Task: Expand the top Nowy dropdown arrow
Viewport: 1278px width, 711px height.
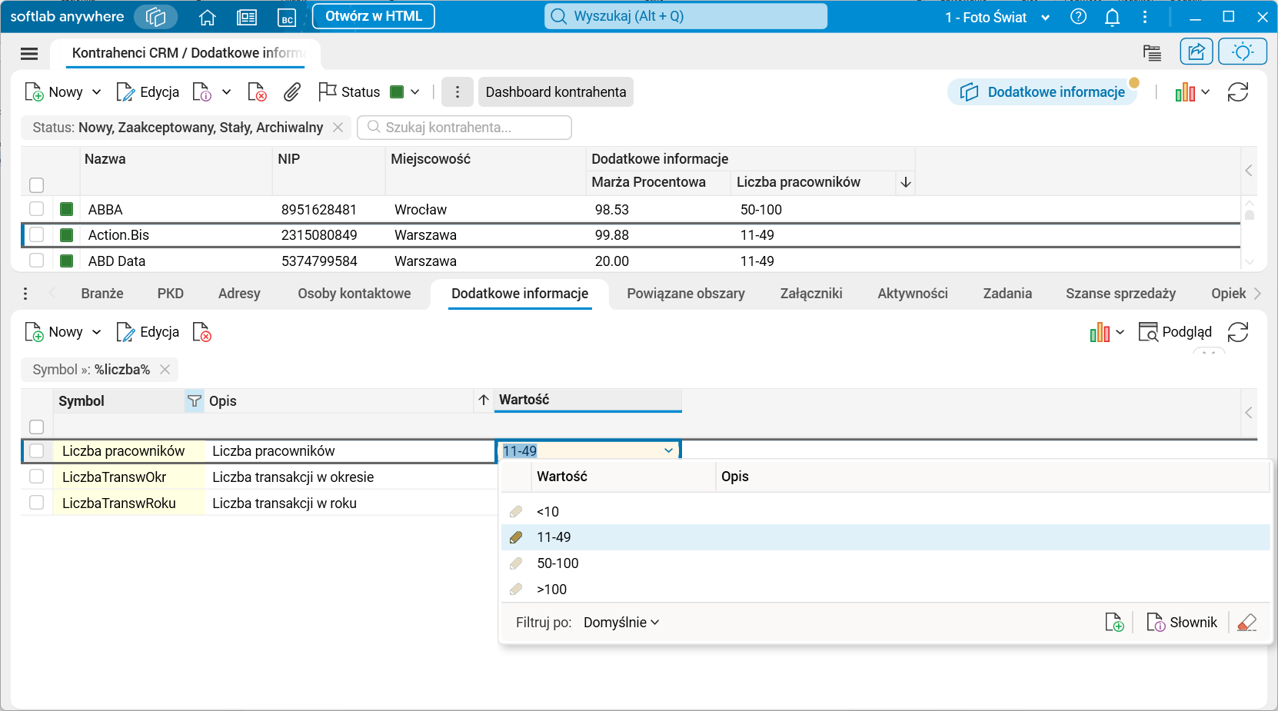Action: point(96,92)
